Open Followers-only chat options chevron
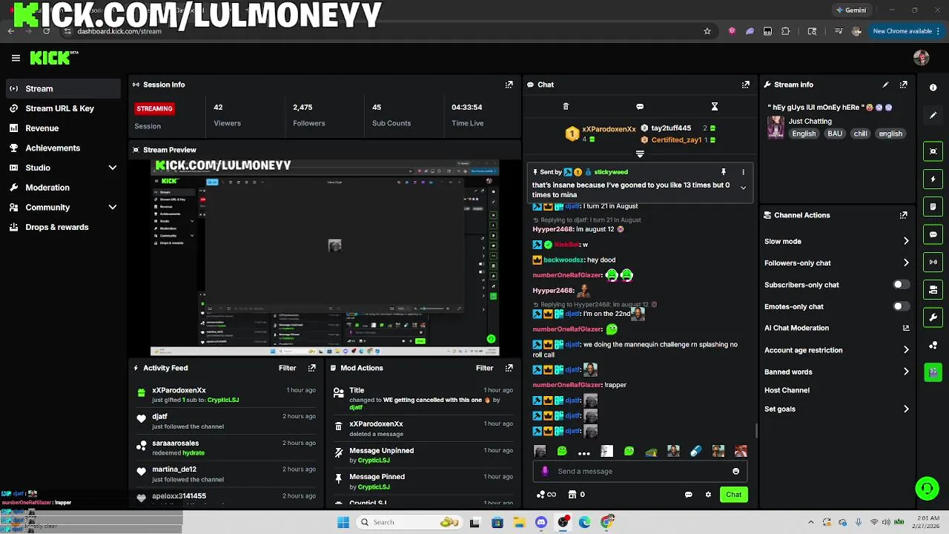 tap(906, 263)
